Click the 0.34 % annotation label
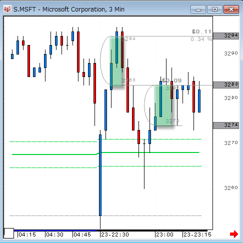 point(201,39)
